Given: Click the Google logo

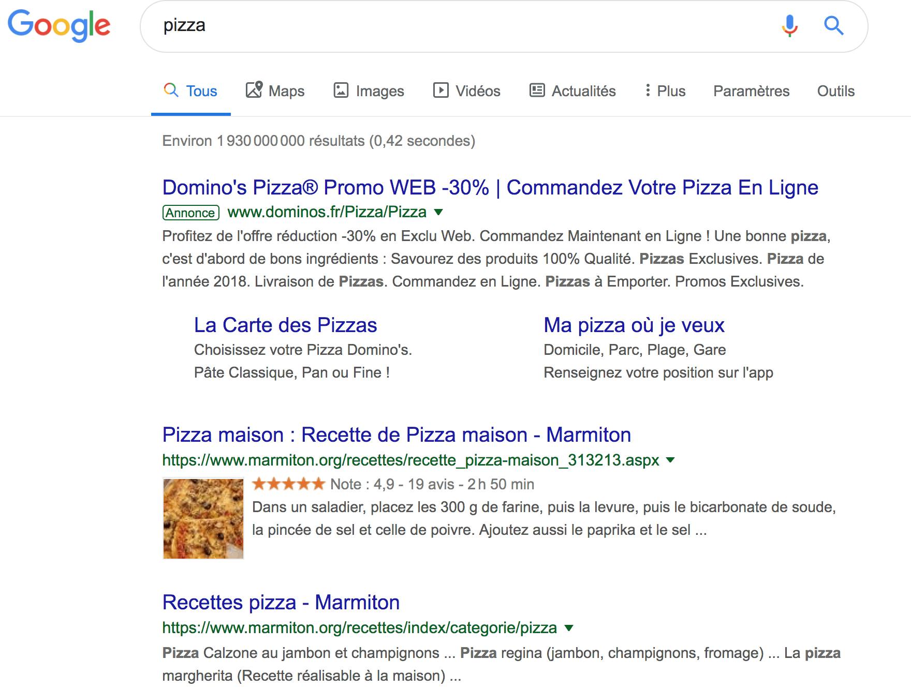Looking at the screenshot, I should click(x=59, y=25).
